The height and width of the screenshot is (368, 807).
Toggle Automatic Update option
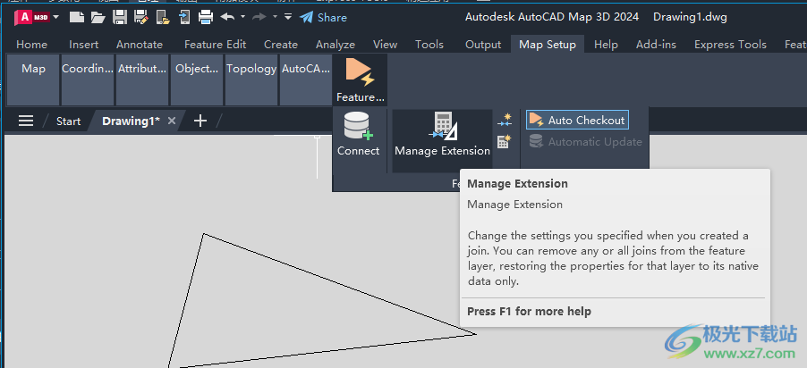(586, 142)
